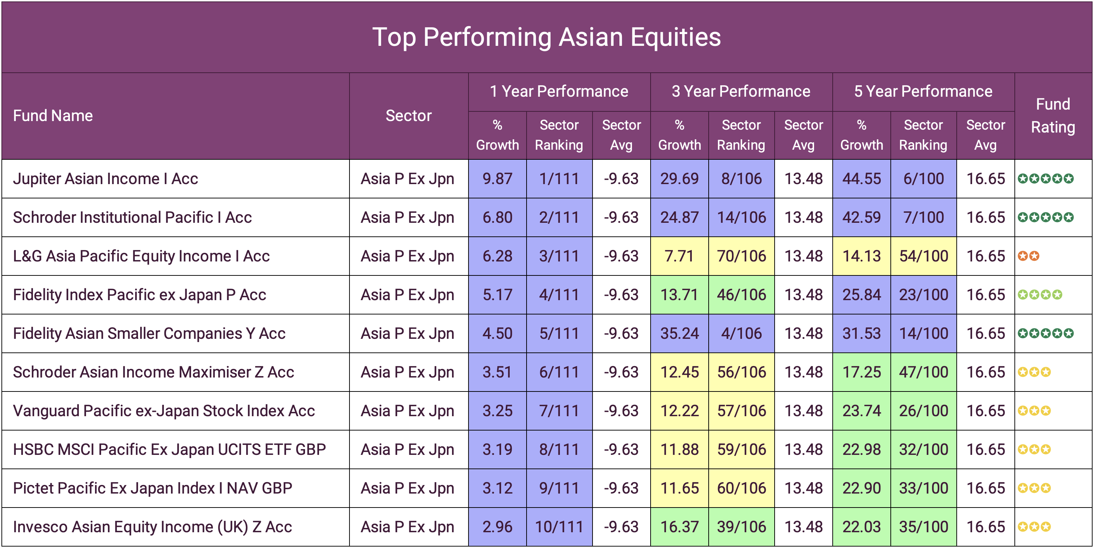Click the star rating for HSBC MSCI Pacific
1094x548 pixels.
[x=1034, y=450]
